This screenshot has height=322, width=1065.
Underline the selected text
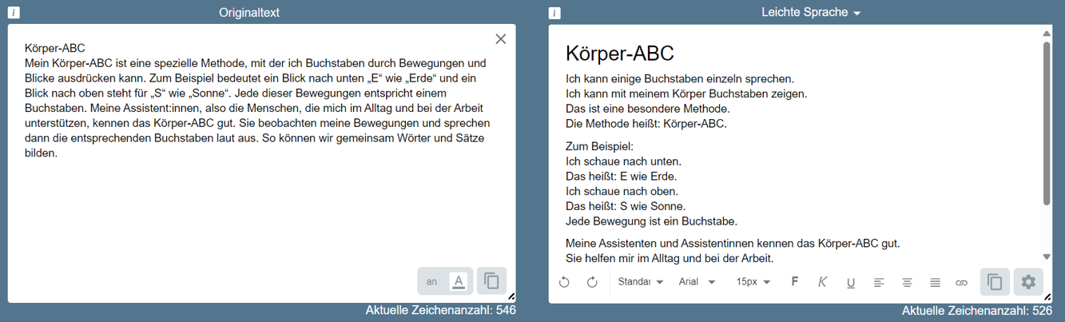(x=851, y=282)
